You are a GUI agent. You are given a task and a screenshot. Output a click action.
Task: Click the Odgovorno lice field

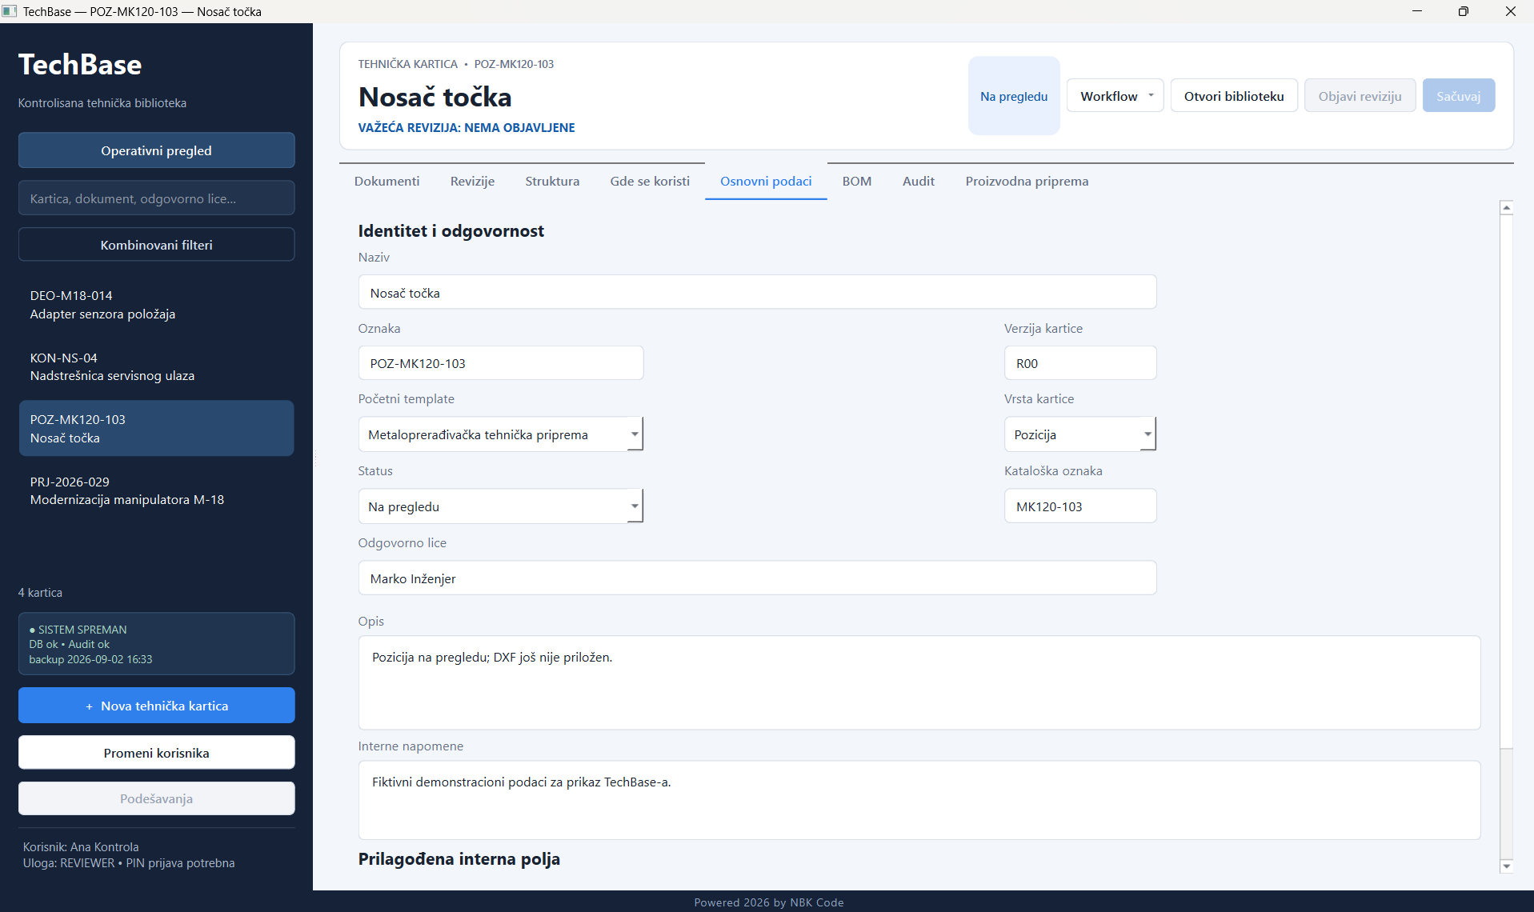[757, 578]
